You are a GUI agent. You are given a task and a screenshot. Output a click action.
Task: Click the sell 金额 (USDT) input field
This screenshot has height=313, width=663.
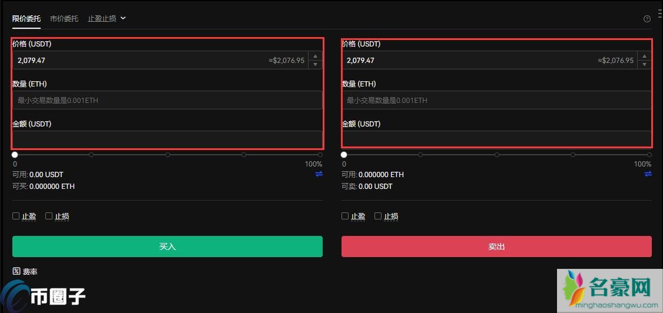click(496, 139)
